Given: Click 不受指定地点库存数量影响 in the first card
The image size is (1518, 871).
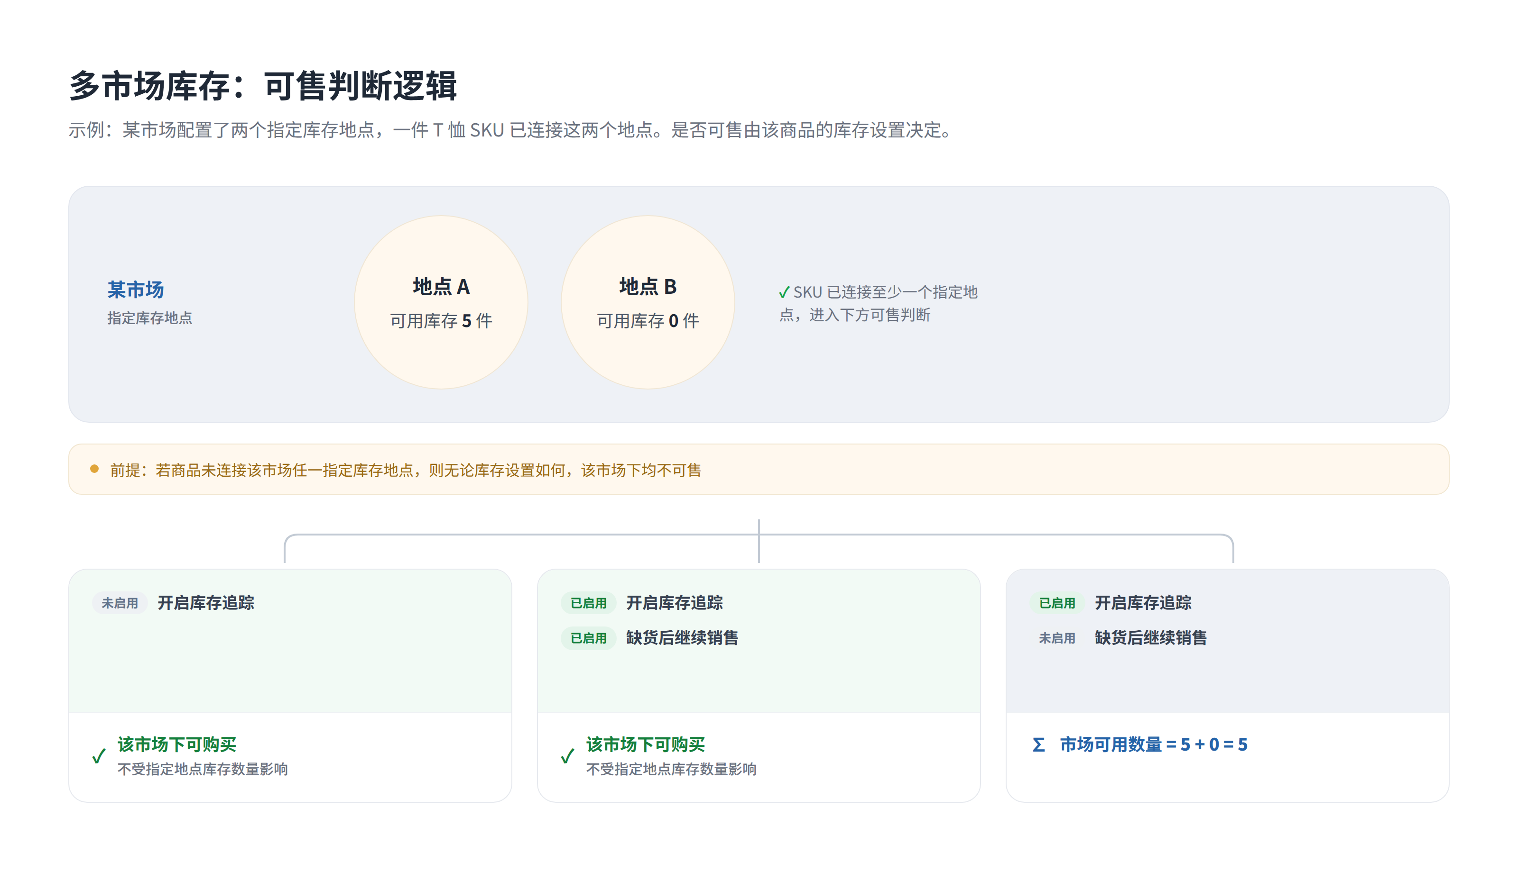Looking at the screenshot, I should [x=203, y=769].
